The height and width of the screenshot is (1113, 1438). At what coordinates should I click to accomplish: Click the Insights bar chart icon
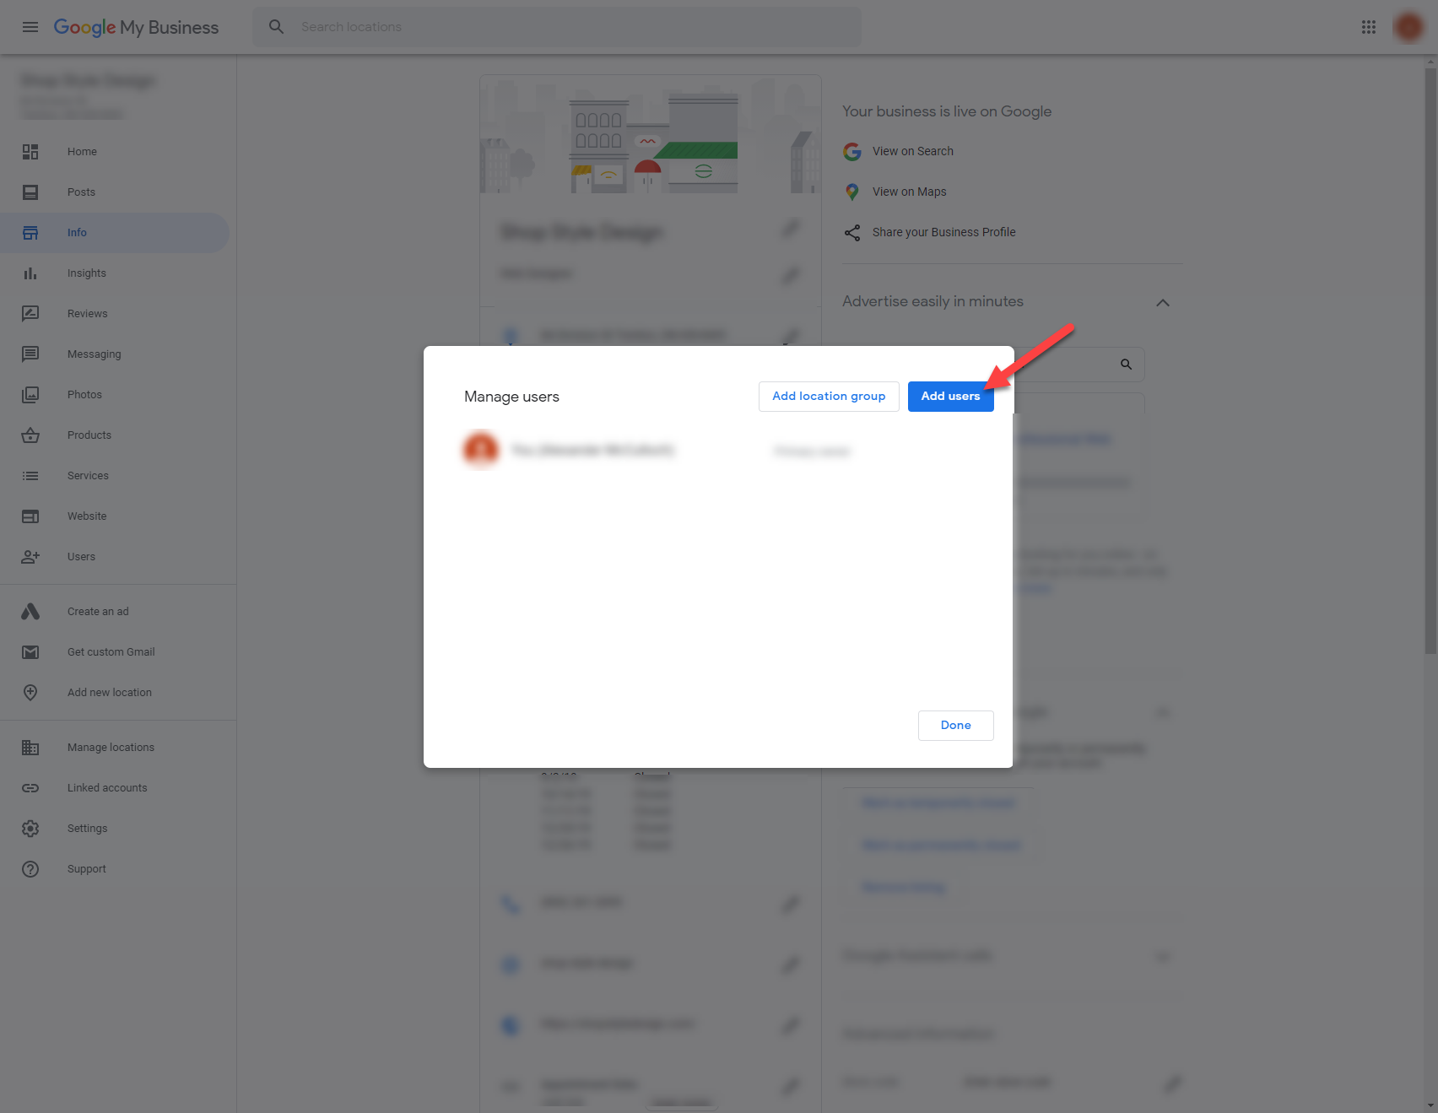tap(30, 273)
